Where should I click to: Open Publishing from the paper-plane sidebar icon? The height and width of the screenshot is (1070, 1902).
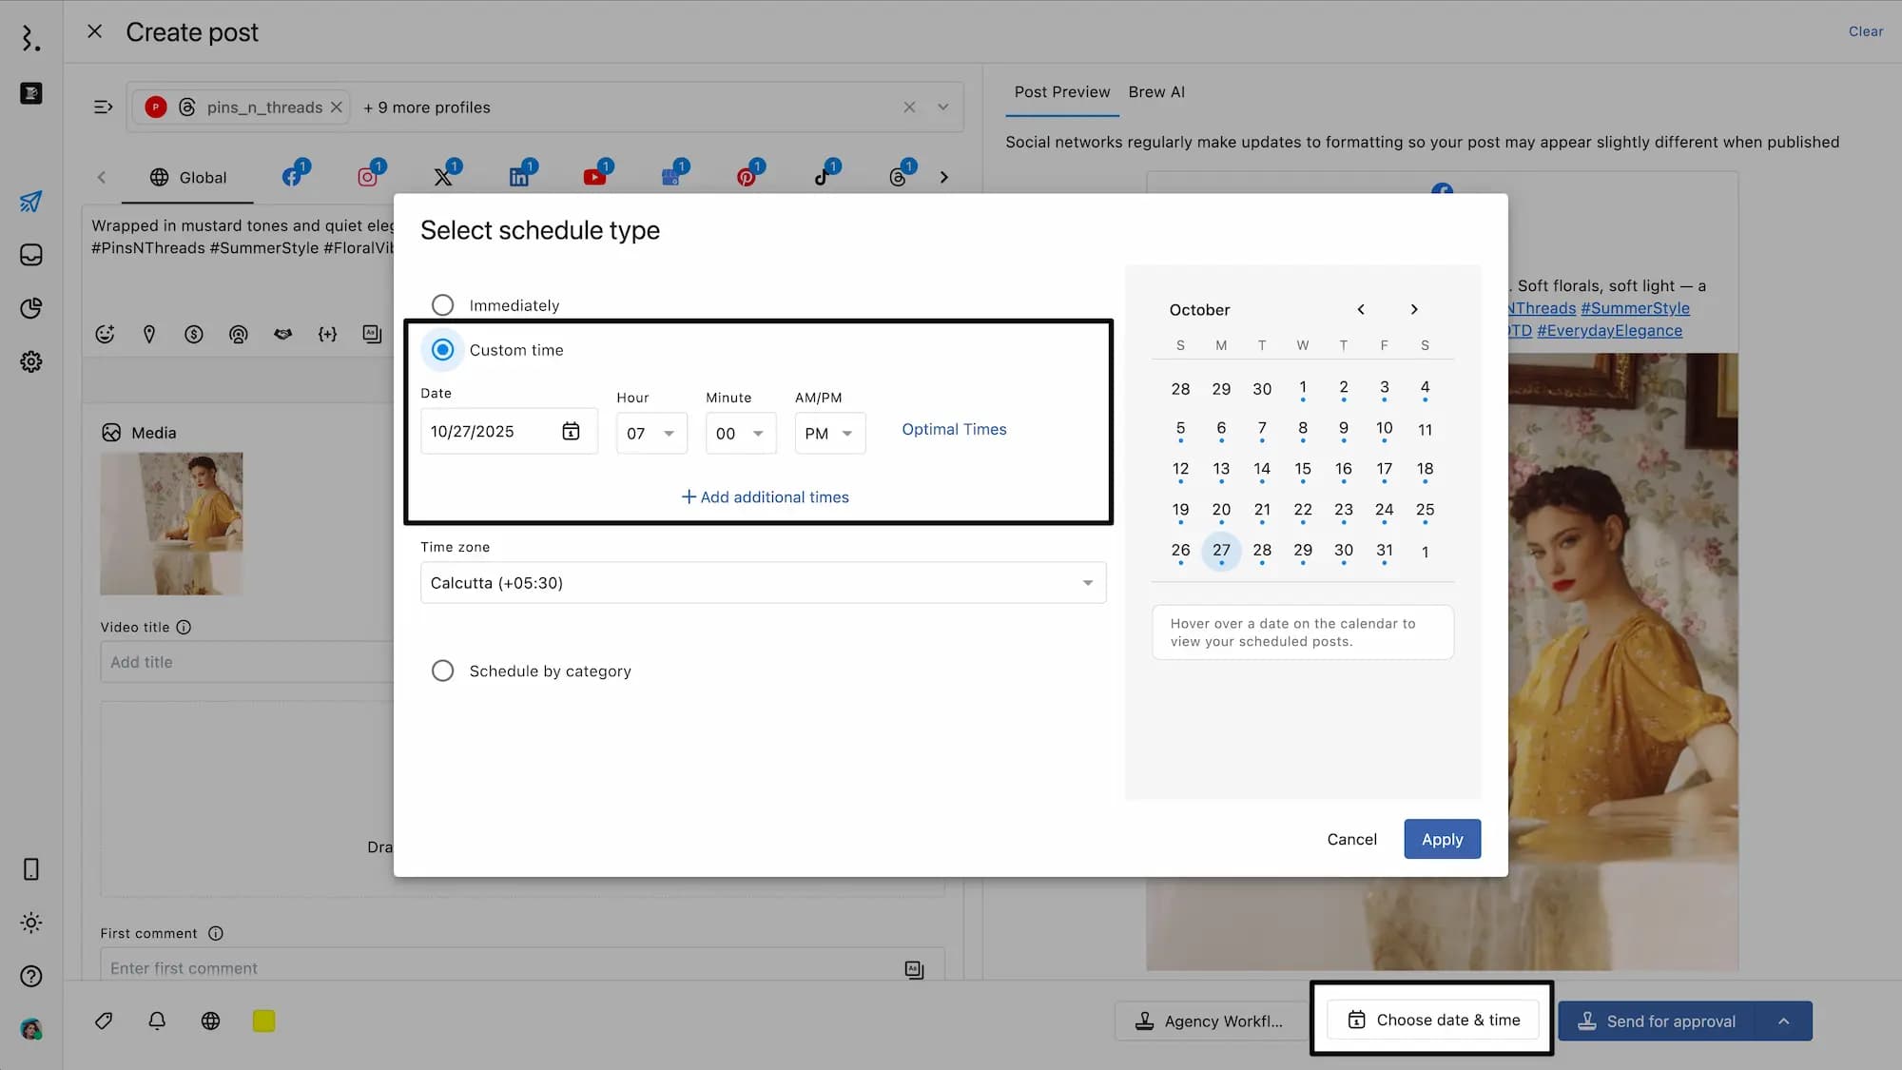[x=30, y=202]
